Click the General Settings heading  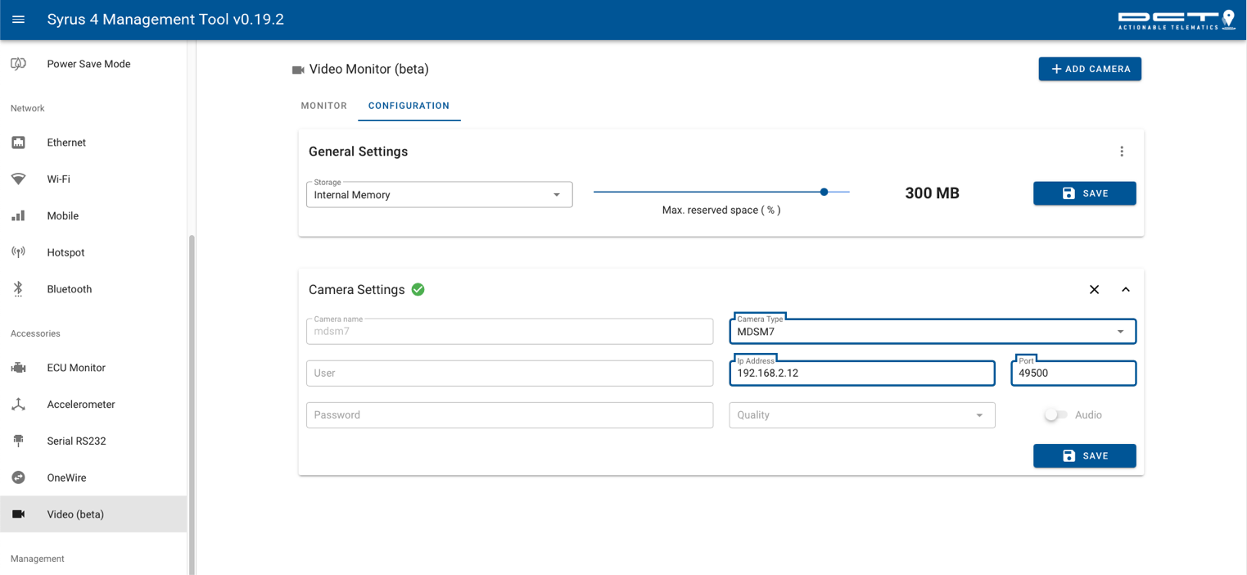click(x=358, y=152)
